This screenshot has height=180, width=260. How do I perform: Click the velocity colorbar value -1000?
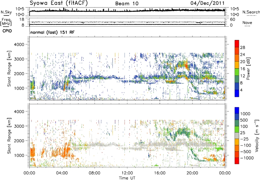pos(247,158)
